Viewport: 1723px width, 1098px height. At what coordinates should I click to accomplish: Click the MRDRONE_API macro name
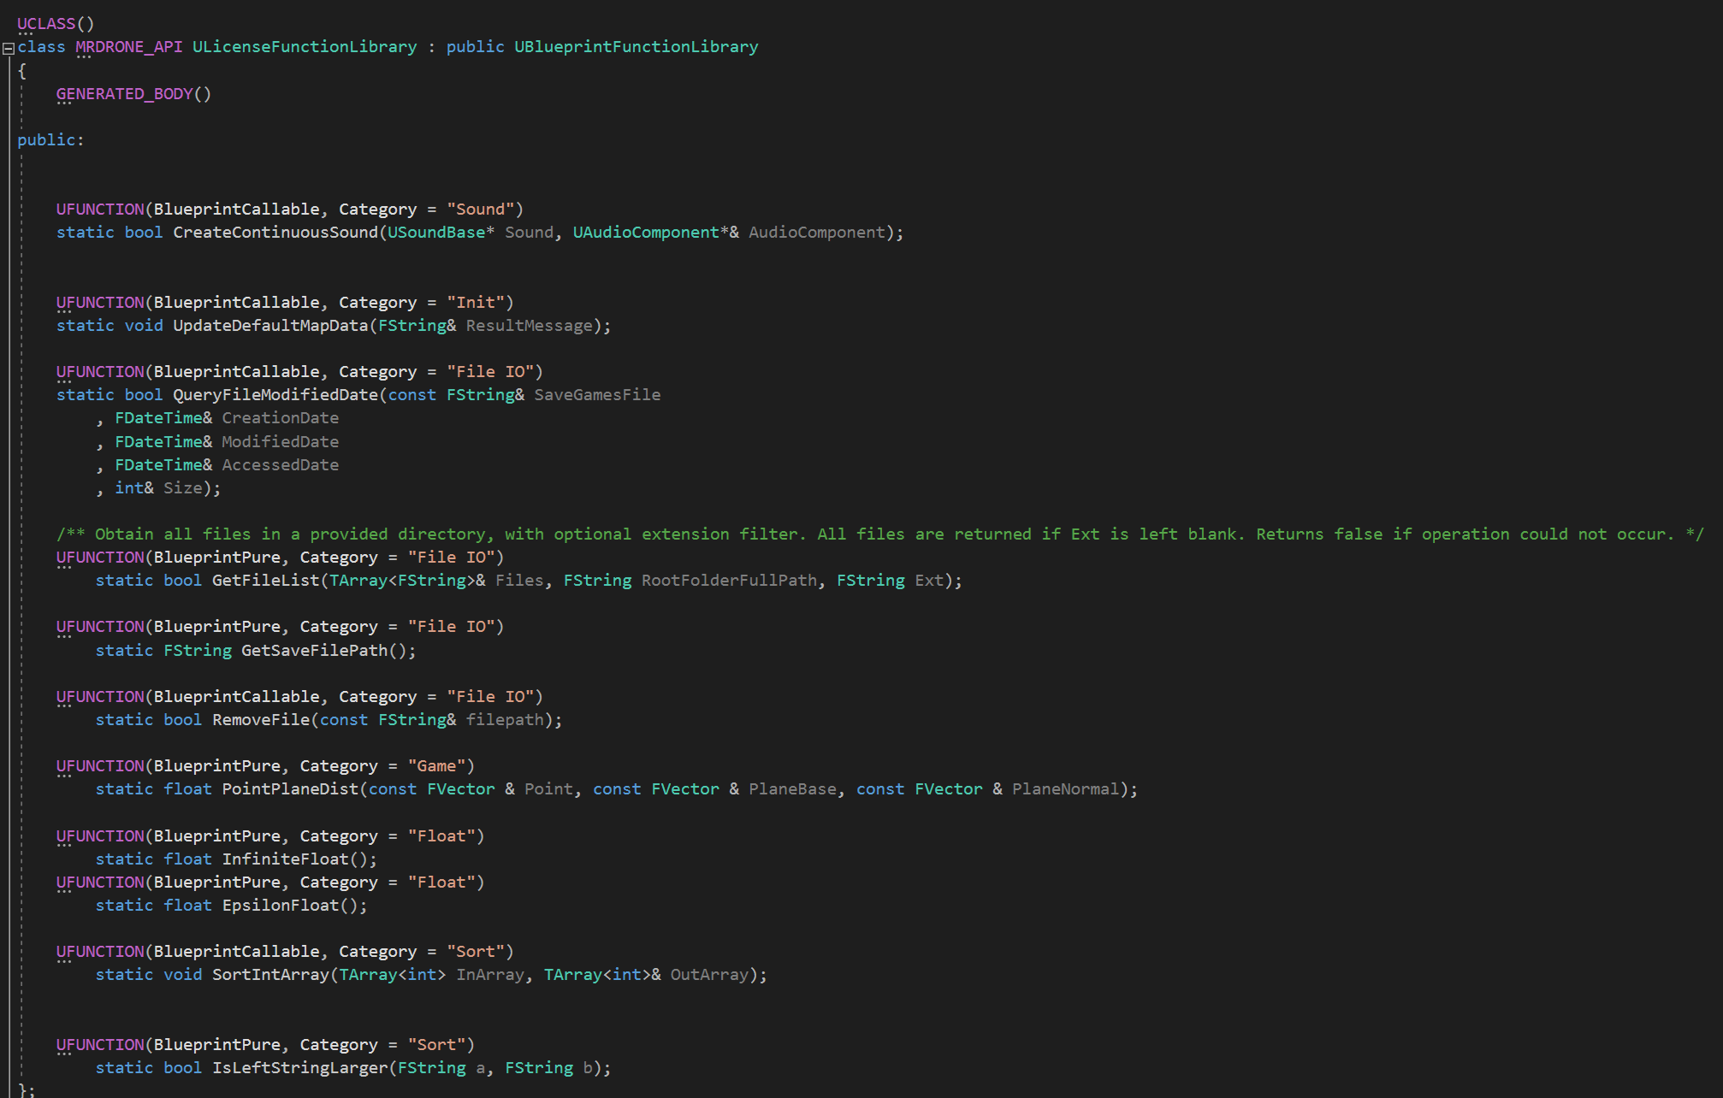pos(128,46)
